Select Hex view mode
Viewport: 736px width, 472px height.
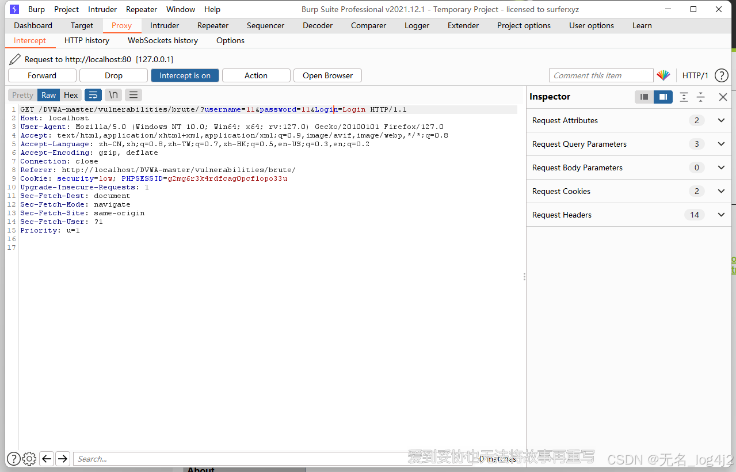pyautogui.click(x=71, y=95)
